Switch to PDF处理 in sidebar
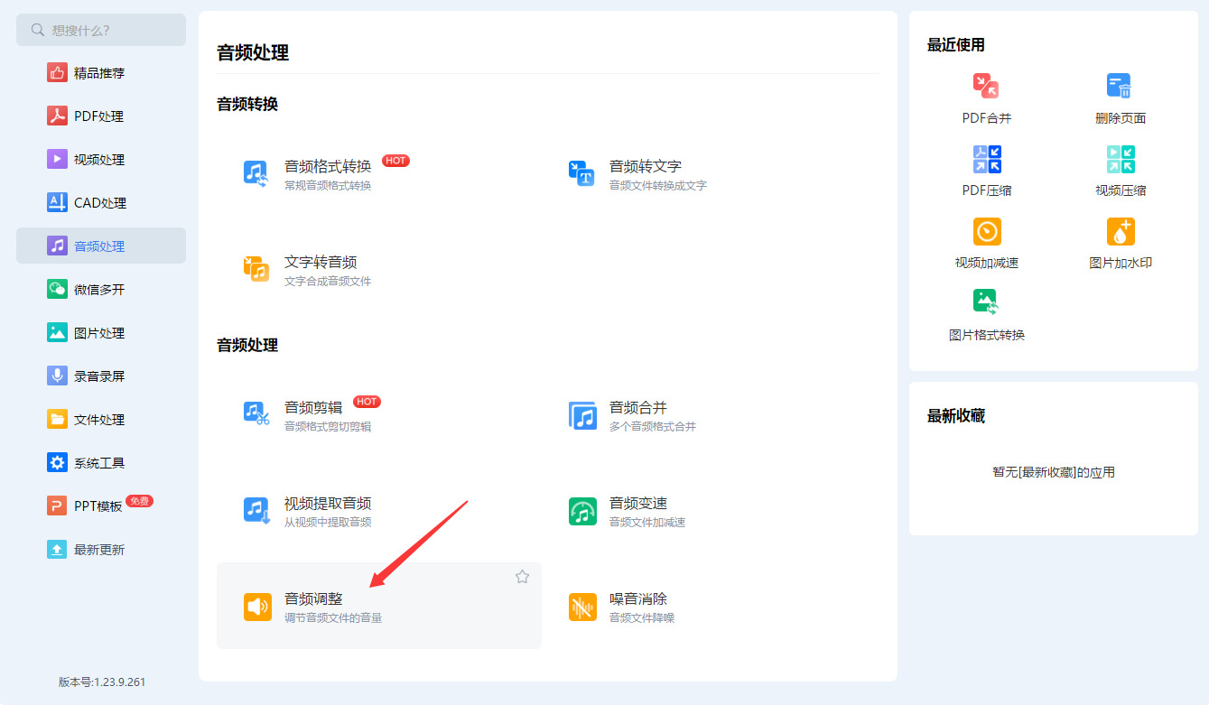This screenshot has height=705, width=1209. tap(101, 116)
